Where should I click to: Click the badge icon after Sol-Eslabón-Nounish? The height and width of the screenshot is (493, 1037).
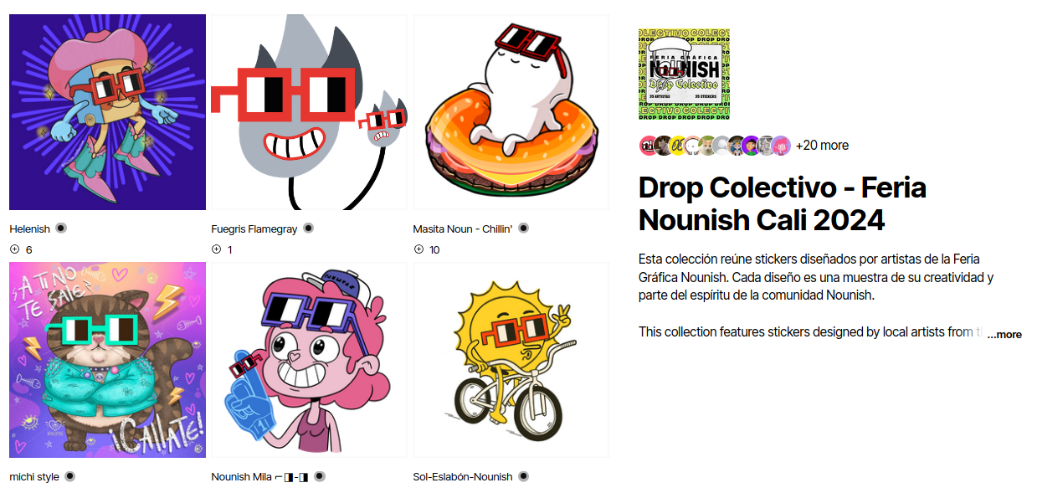click(x=523, y=476)
